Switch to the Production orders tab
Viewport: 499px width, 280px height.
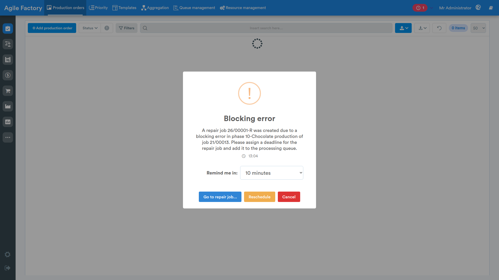click(x=65, y=8)
